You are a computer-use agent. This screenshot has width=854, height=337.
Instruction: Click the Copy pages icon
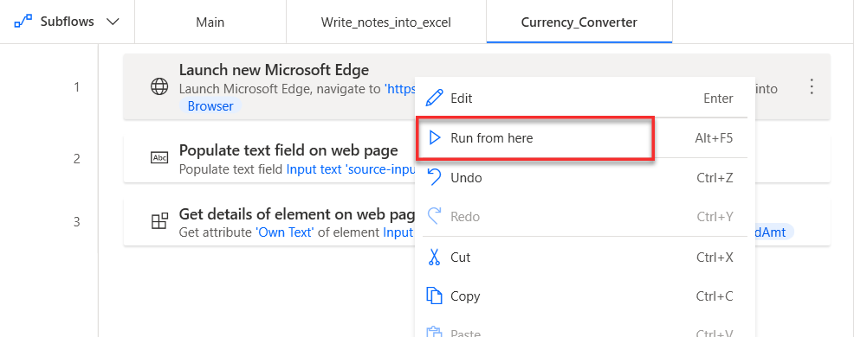pos(434,296)
